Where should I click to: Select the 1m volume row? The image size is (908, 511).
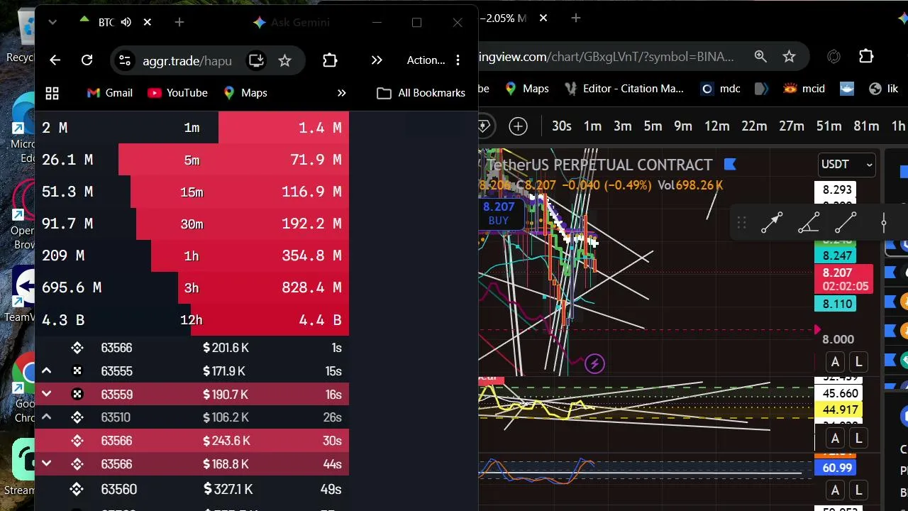click(x=192, y=128)
